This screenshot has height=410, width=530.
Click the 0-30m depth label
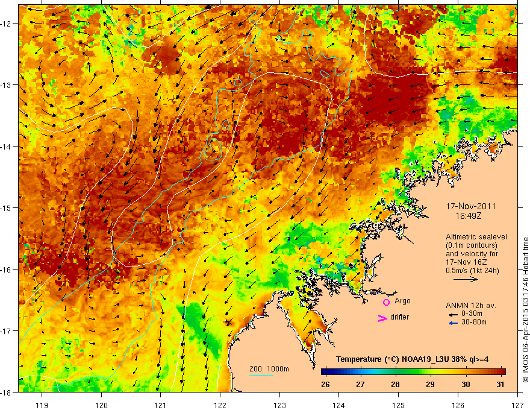pos(472,314)
